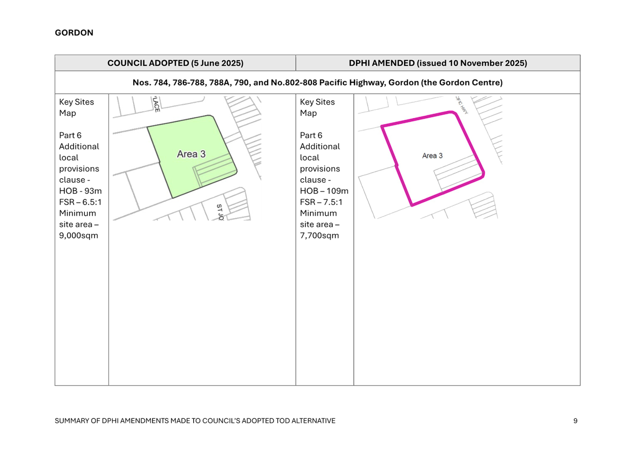The width and height of the screenshot is (638, 452).
Task: Select the DPHI AMENDED column header
Action: [438, 63]
